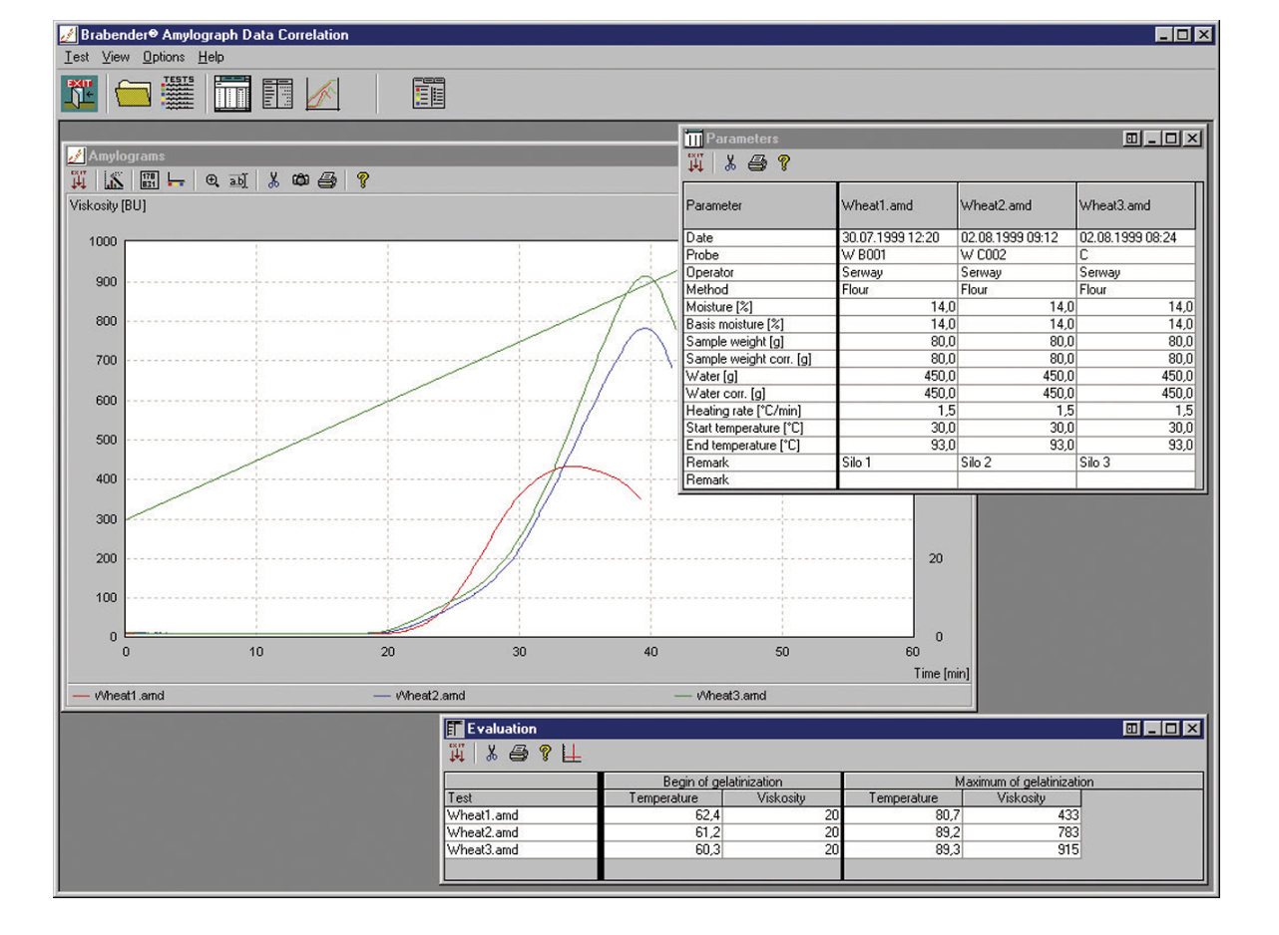Select the Wheat2.amd row in Evaluation table
Screen dimensions: 1279x935
tap(762, 832)
